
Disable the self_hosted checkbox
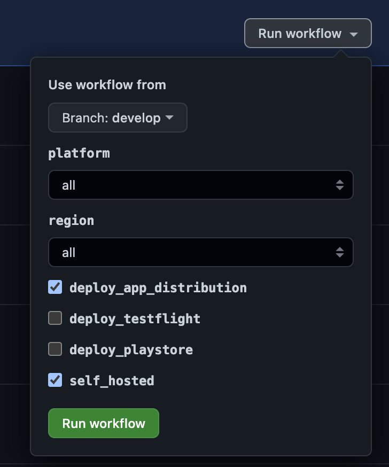55,380
